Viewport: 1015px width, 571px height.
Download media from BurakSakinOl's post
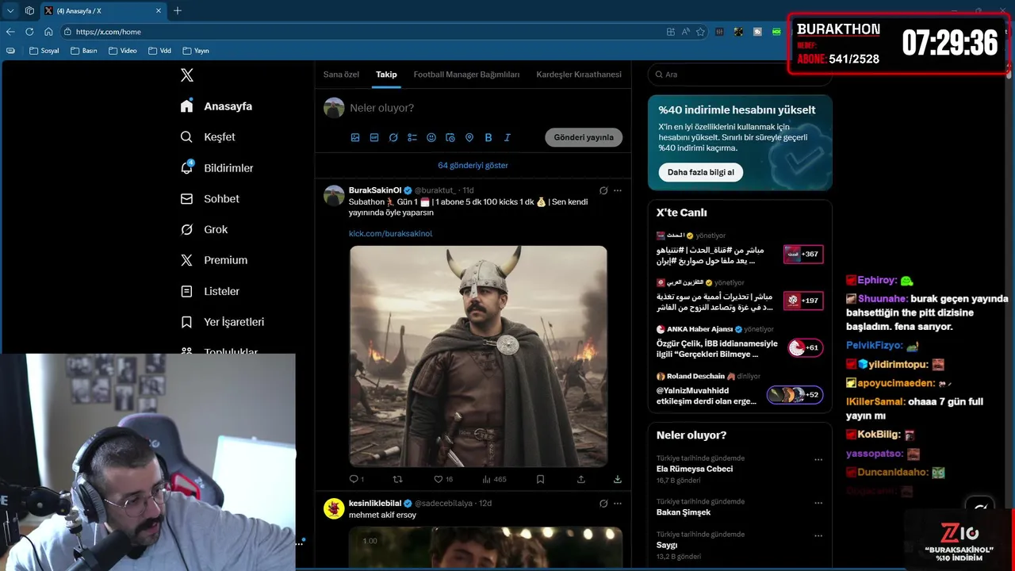(618, 479)
